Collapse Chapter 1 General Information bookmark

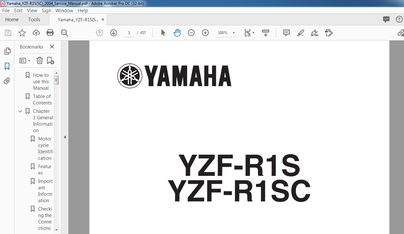[20, 111]
